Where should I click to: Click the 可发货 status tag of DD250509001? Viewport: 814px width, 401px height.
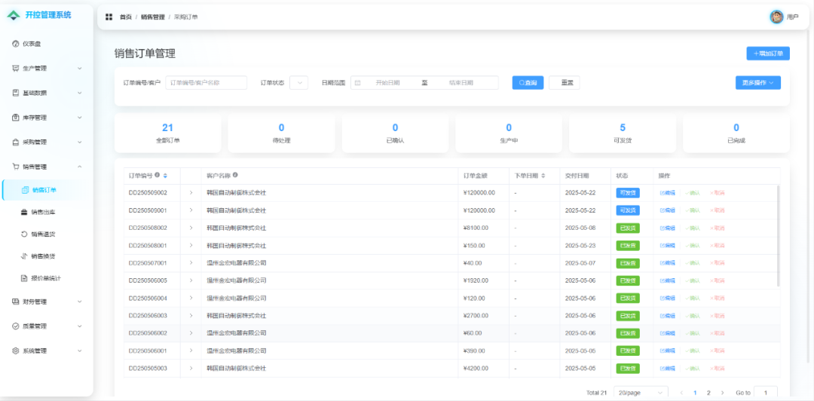tap(628, 210)
